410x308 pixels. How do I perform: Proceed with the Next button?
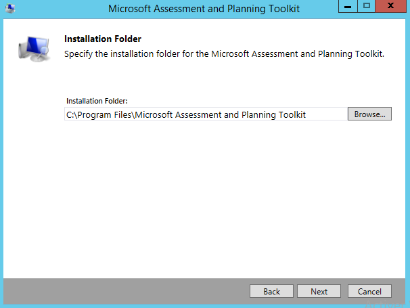(x=319, y=291)
